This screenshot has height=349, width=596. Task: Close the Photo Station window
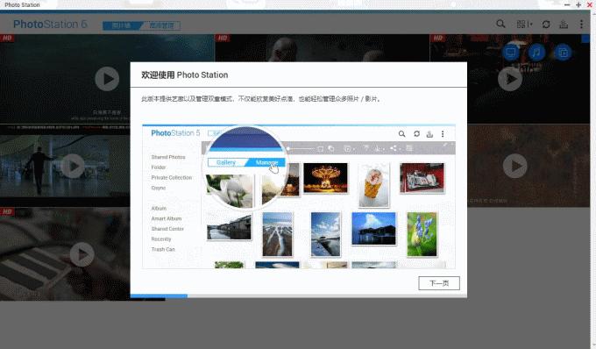(x=590, y=5)
